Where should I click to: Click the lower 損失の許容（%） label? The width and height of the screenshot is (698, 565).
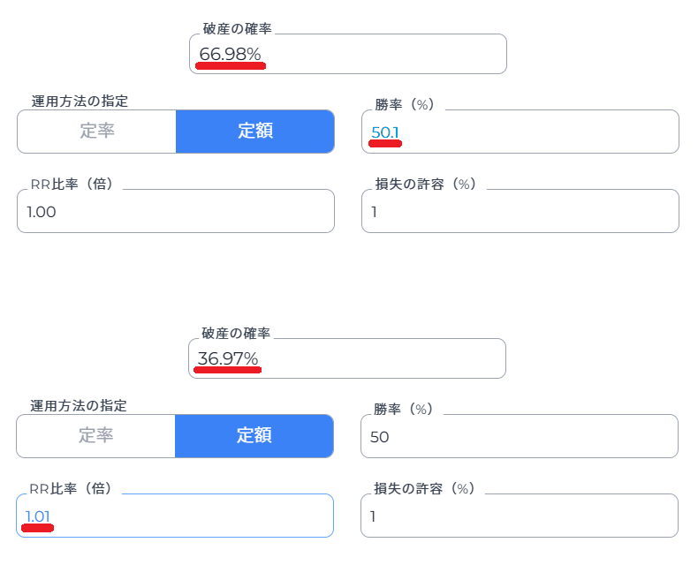pyautogui.click(x=425, y=488)
